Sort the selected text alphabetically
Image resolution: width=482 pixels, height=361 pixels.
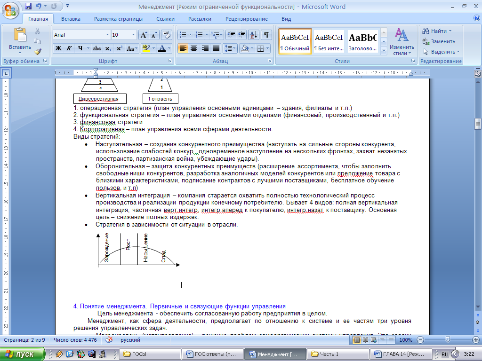point(254,35)
